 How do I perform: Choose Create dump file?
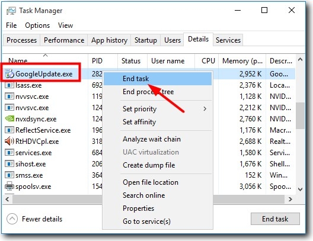(x=158, y=165)
